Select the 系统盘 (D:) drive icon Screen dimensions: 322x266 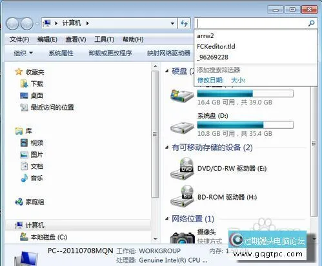[182, 128]
